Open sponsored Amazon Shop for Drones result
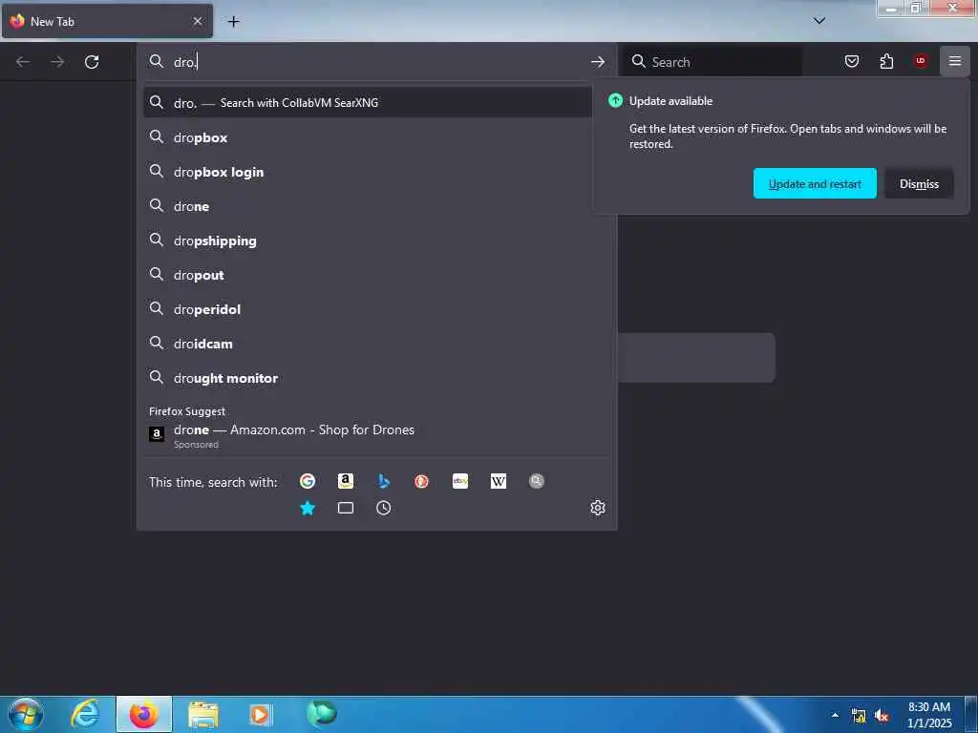This screenshot has height=733, width=978. 376,435
